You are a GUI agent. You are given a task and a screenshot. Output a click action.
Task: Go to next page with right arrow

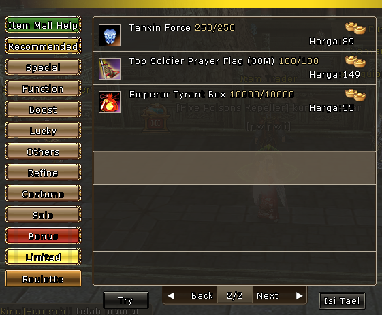(299, 296)
